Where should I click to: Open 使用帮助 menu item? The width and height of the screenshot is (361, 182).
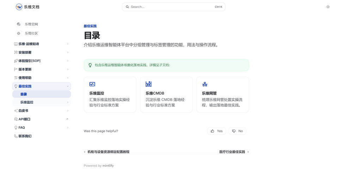pyautogui.click(x=42, y=78)
